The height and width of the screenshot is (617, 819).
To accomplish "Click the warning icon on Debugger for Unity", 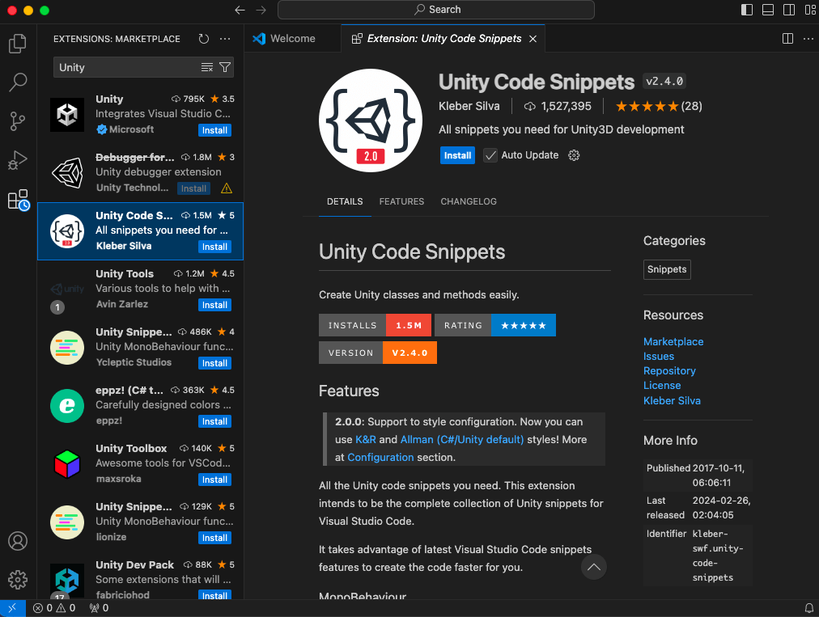I will pyautogui.click(x=227, y=188).
